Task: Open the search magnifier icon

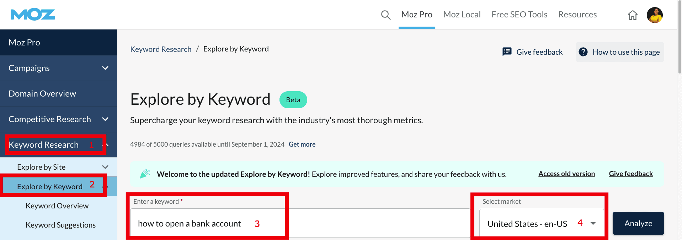Action: click(x=385, y=15)
